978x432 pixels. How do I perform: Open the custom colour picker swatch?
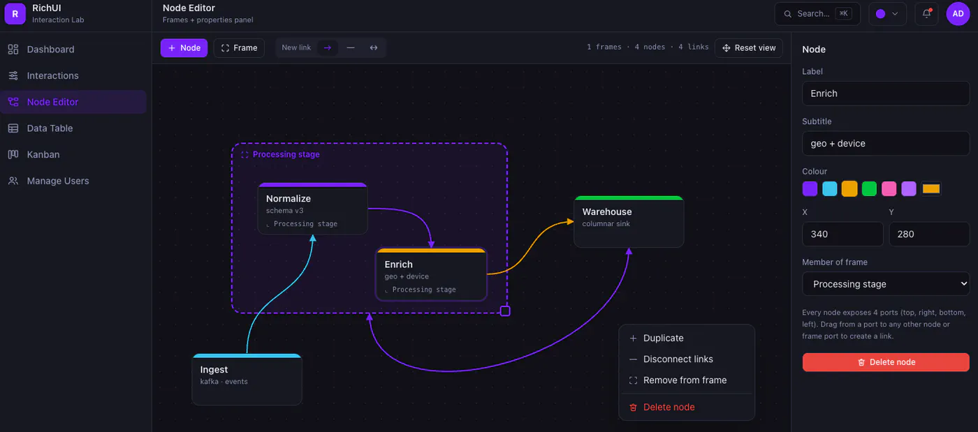(x=931, y=188)
